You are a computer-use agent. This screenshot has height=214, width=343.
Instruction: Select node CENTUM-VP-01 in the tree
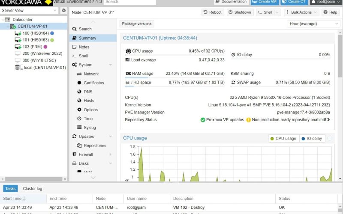(x=32, y=26)
